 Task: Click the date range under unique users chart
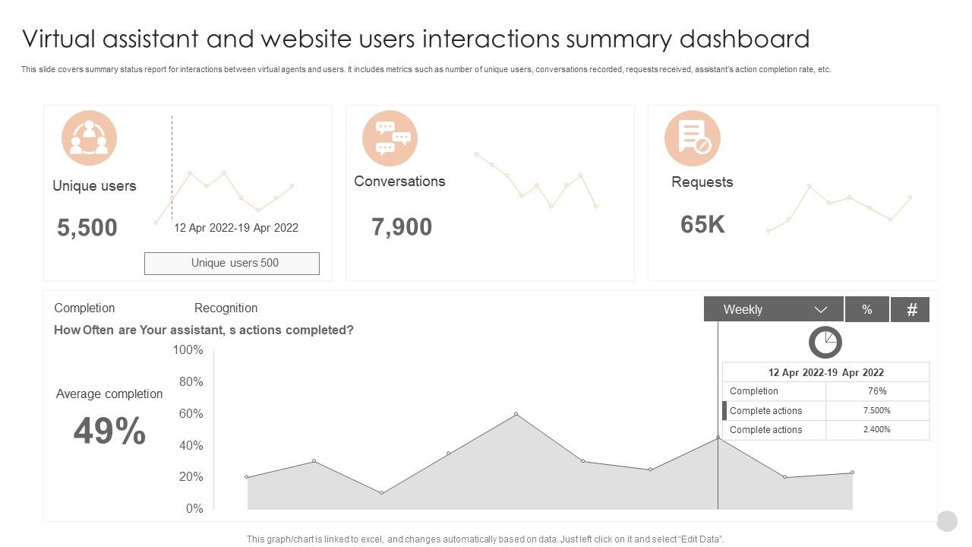click(x=236, y=228)
